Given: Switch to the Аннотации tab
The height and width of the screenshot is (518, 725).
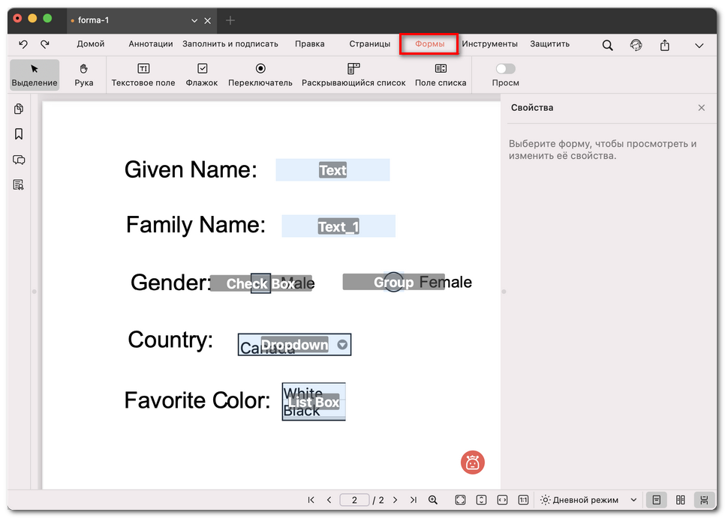Looking at the screenshot, I should pyautogui.click(x=150, y=44).
